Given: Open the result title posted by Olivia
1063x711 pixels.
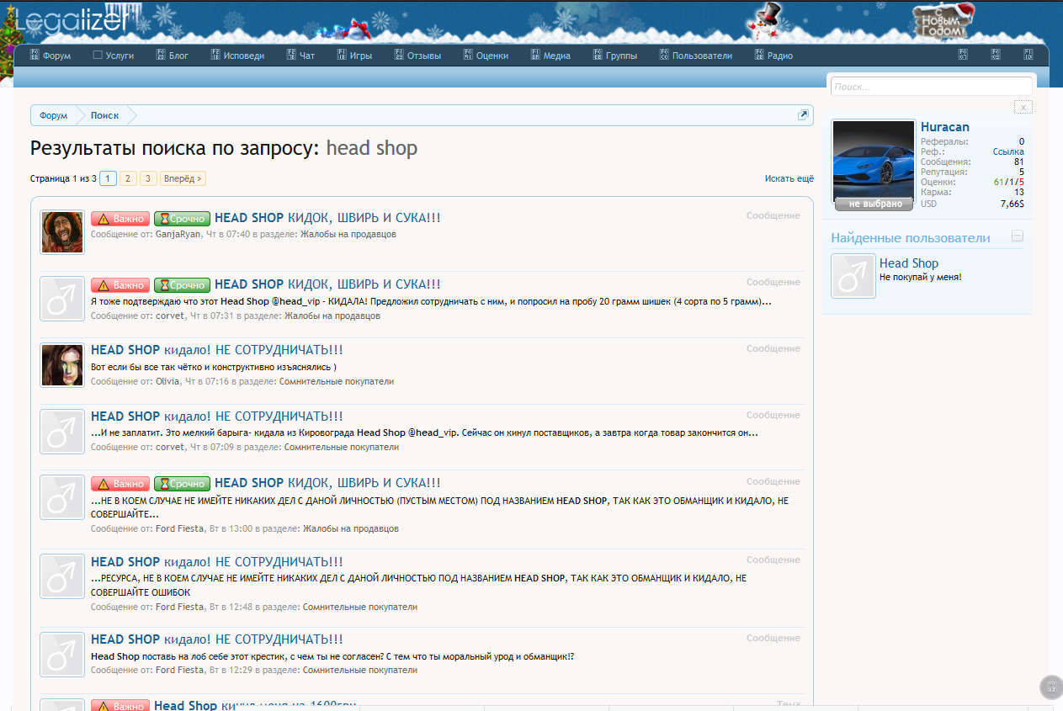Looking at the screenshot, I should [217, 350].
